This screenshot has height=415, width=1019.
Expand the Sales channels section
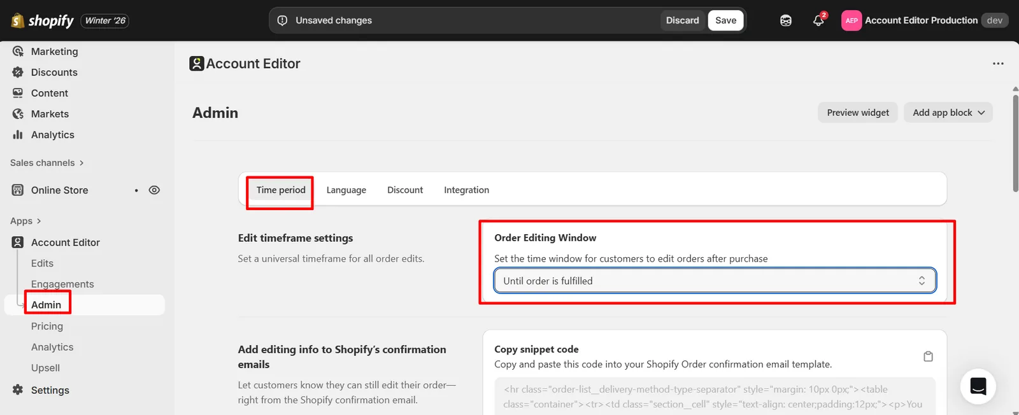point(47,163)
